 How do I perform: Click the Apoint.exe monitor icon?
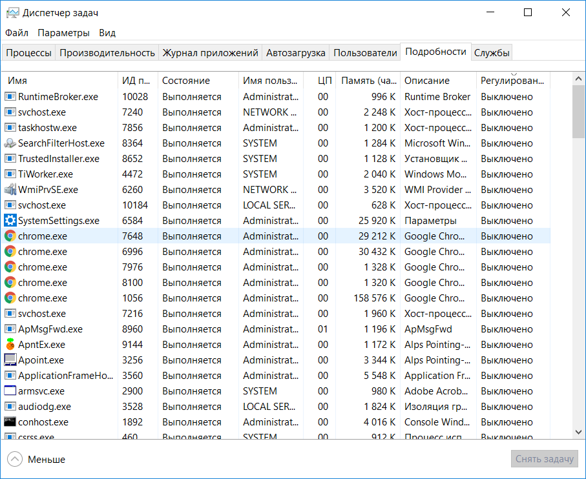pos(10,360)
